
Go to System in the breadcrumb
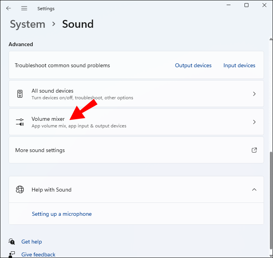point(27,24)
